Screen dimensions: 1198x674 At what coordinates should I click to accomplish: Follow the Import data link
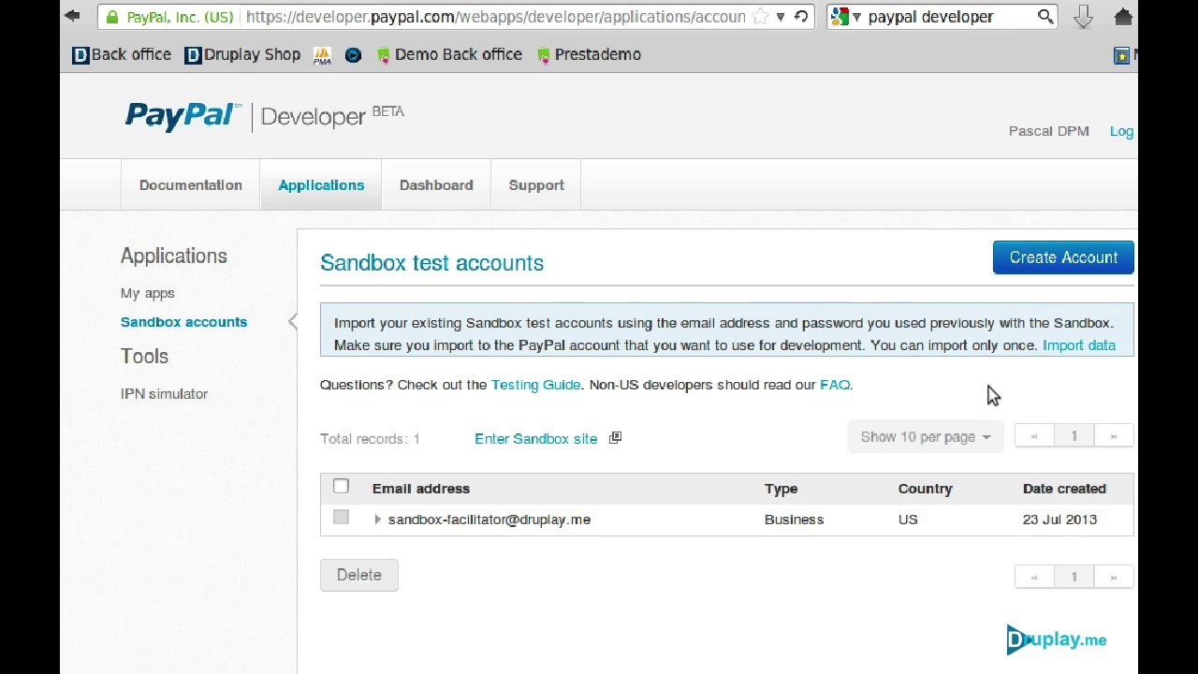tap(1079, 345)
